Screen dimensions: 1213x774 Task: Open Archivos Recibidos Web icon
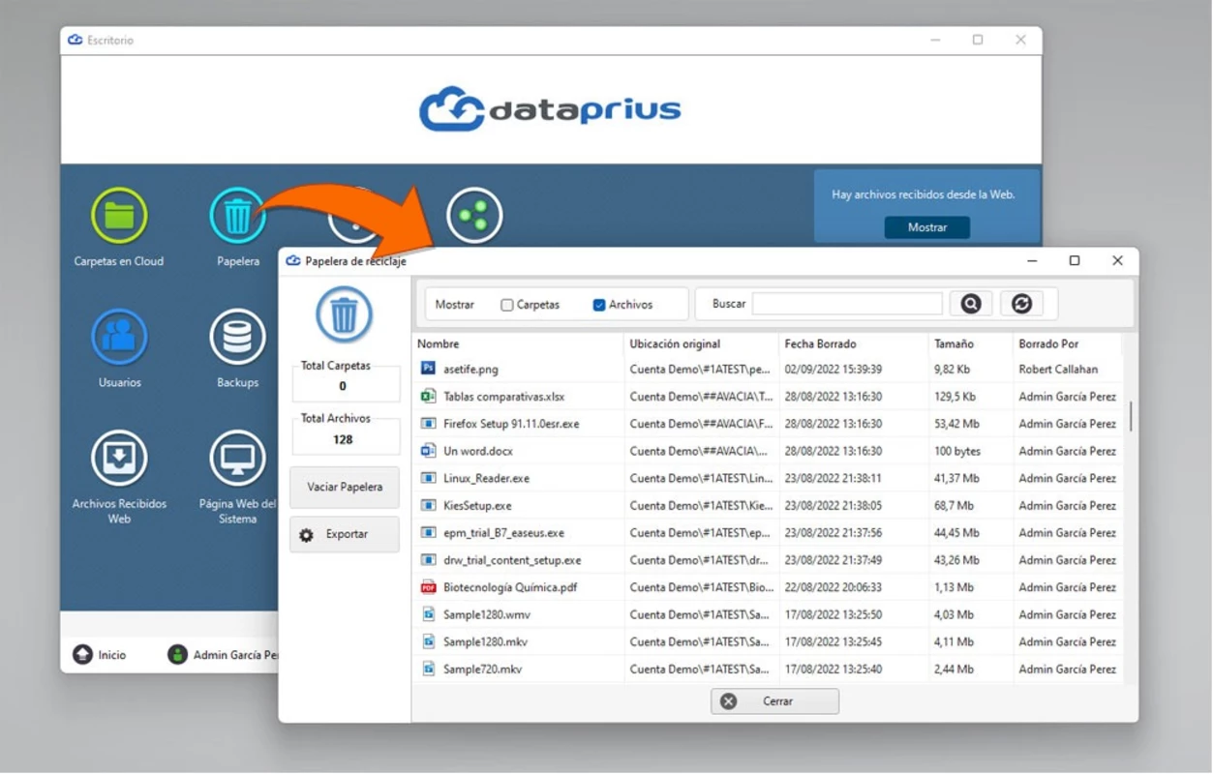pyautogui.click(x=119, y=458)
